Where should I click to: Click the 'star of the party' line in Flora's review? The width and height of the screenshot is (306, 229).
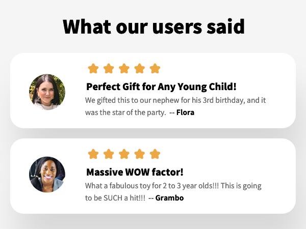tap(125, 112)
